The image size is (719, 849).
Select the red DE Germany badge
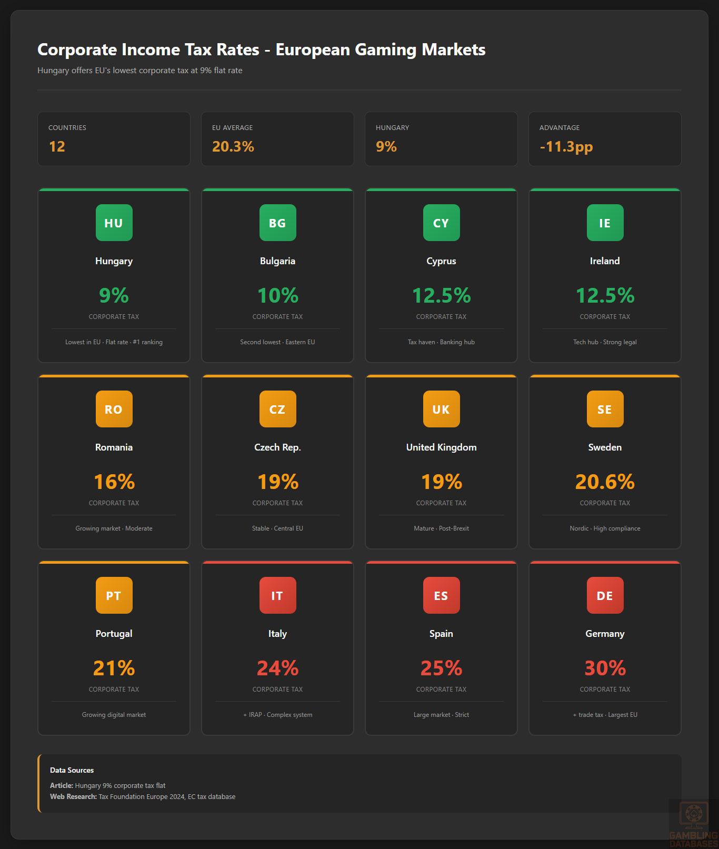(605, 595)
